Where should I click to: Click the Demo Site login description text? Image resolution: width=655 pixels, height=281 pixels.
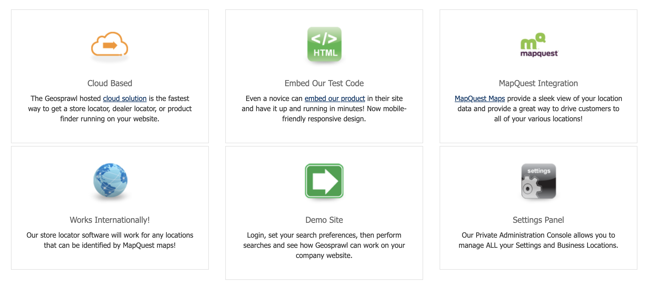(x=324, y=245)
